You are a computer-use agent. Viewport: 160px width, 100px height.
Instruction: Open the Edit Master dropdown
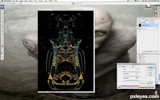[127, 66]
